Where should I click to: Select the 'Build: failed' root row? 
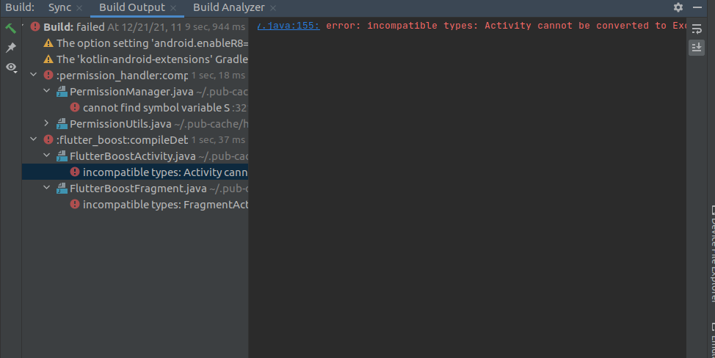(x=135, y=27)
